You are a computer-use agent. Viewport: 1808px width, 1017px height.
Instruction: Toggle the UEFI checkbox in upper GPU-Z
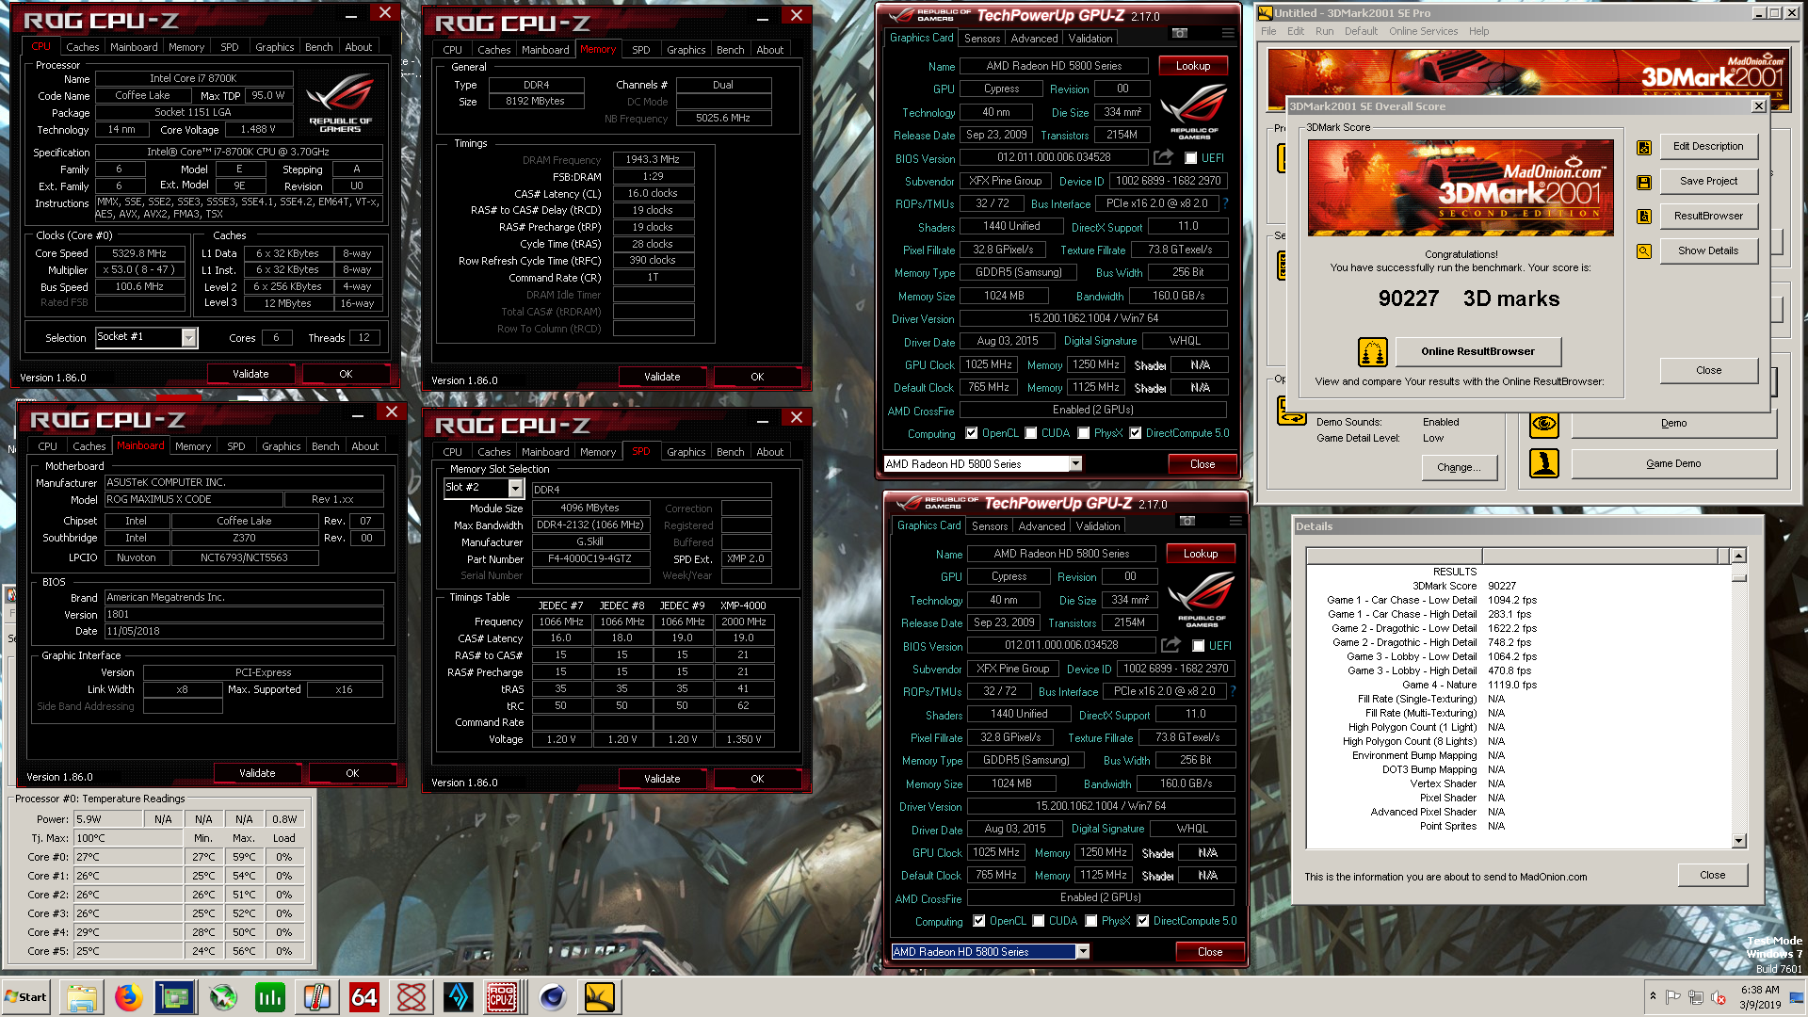(1190, 158)
